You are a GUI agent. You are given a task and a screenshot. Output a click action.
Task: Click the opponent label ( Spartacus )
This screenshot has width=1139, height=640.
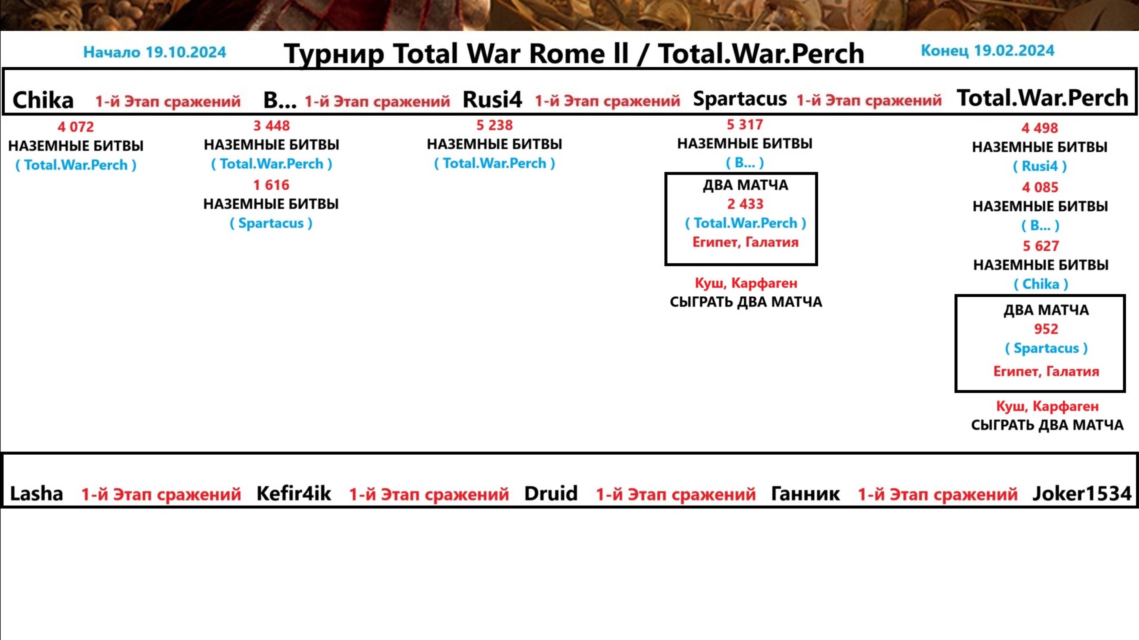(x=272, y=224)
